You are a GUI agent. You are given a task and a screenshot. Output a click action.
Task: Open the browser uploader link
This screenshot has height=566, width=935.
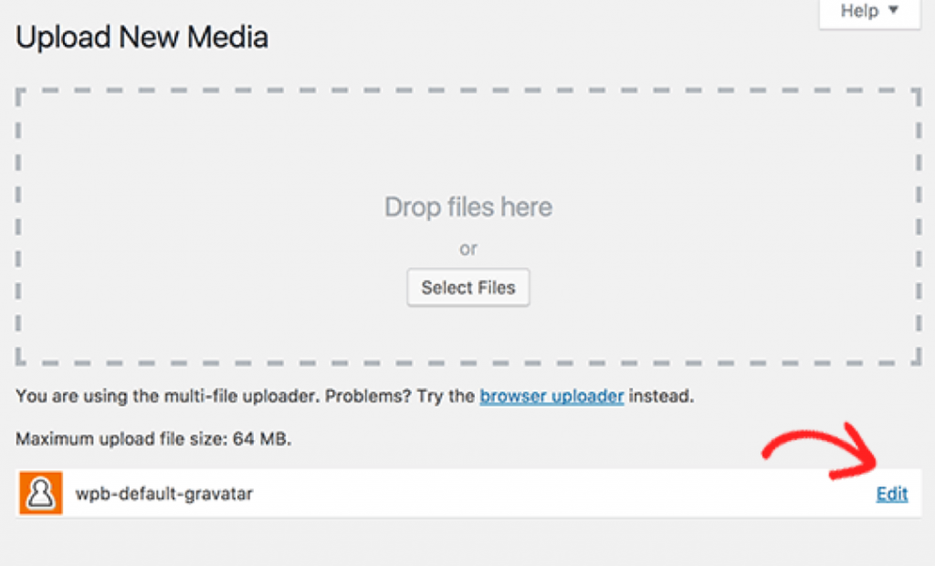point(552,396)
